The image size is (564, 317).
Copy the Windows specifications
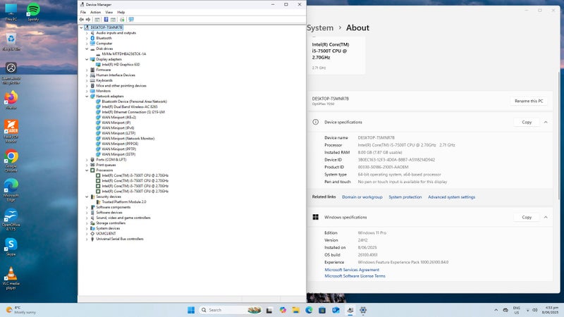527,217
